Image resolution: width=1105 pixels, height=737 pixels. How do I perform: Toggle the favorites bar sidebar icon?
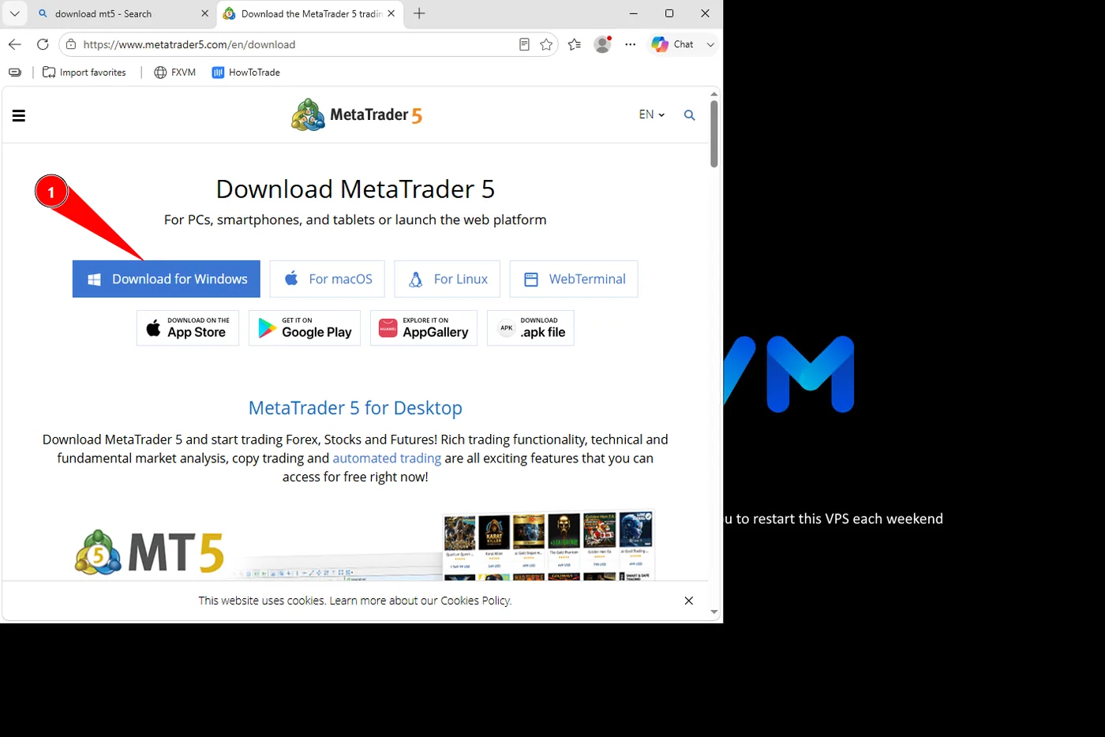[x=15, y=73]
